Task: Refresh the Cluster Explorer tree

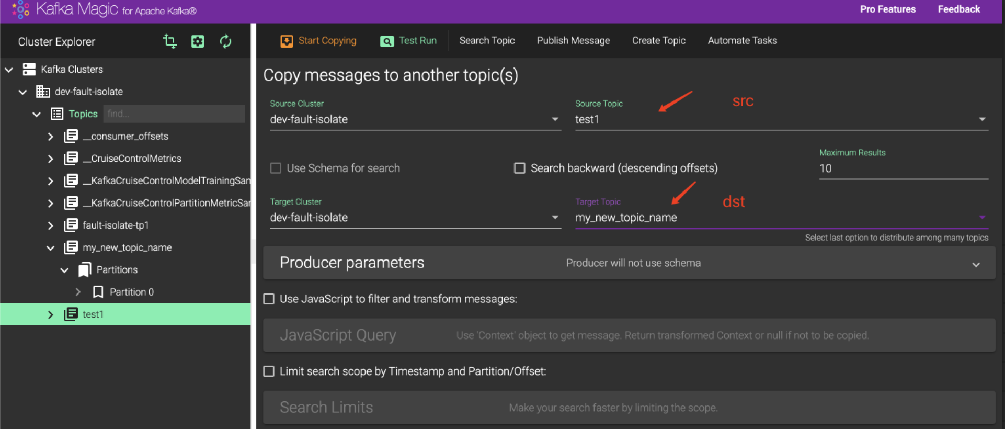Action: 225,41
